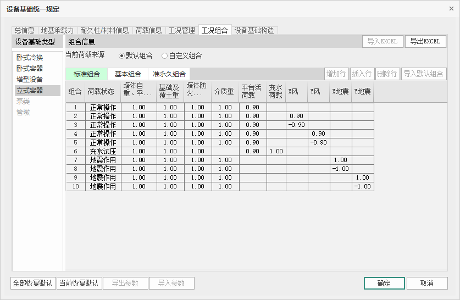
Task: Click 充水荷载 value 1.00 in row 6
Action: [x=276, y=151]
